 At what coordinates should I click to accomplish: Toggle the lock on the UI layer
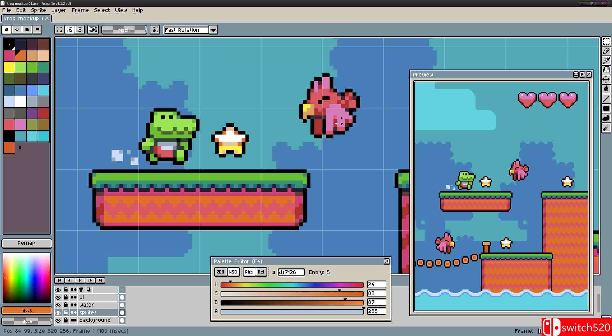click(66, 297)
